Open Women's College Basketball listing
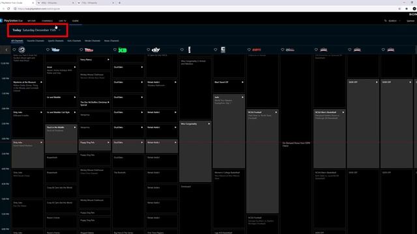Viewport: 417px width, 234px height. click(x=229, y=199)
